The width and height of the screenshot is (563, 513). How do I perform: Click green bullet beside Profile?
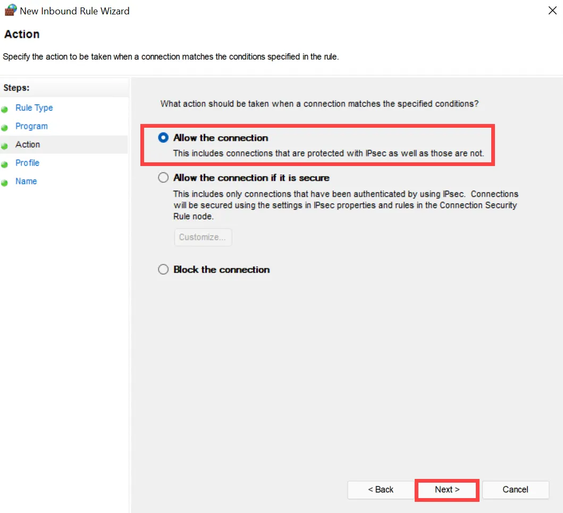tap(5, 164)
